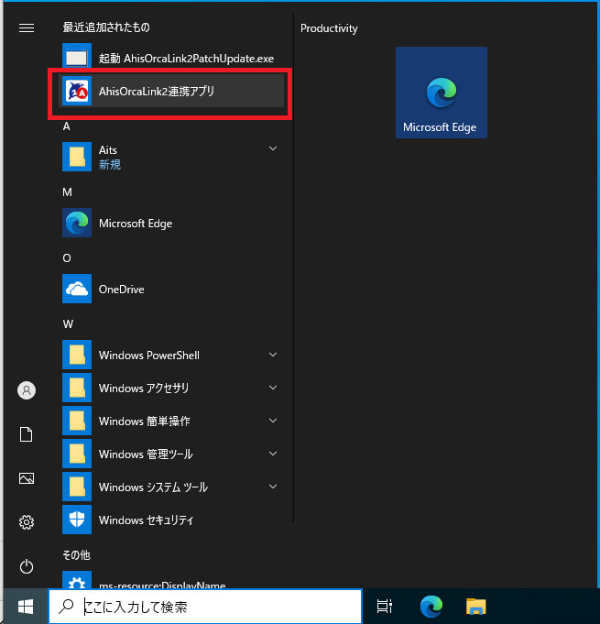The height and width of the screenshot is (624, 600).
Task: Open Task View on the taskbar
Action: pos(385,607)
